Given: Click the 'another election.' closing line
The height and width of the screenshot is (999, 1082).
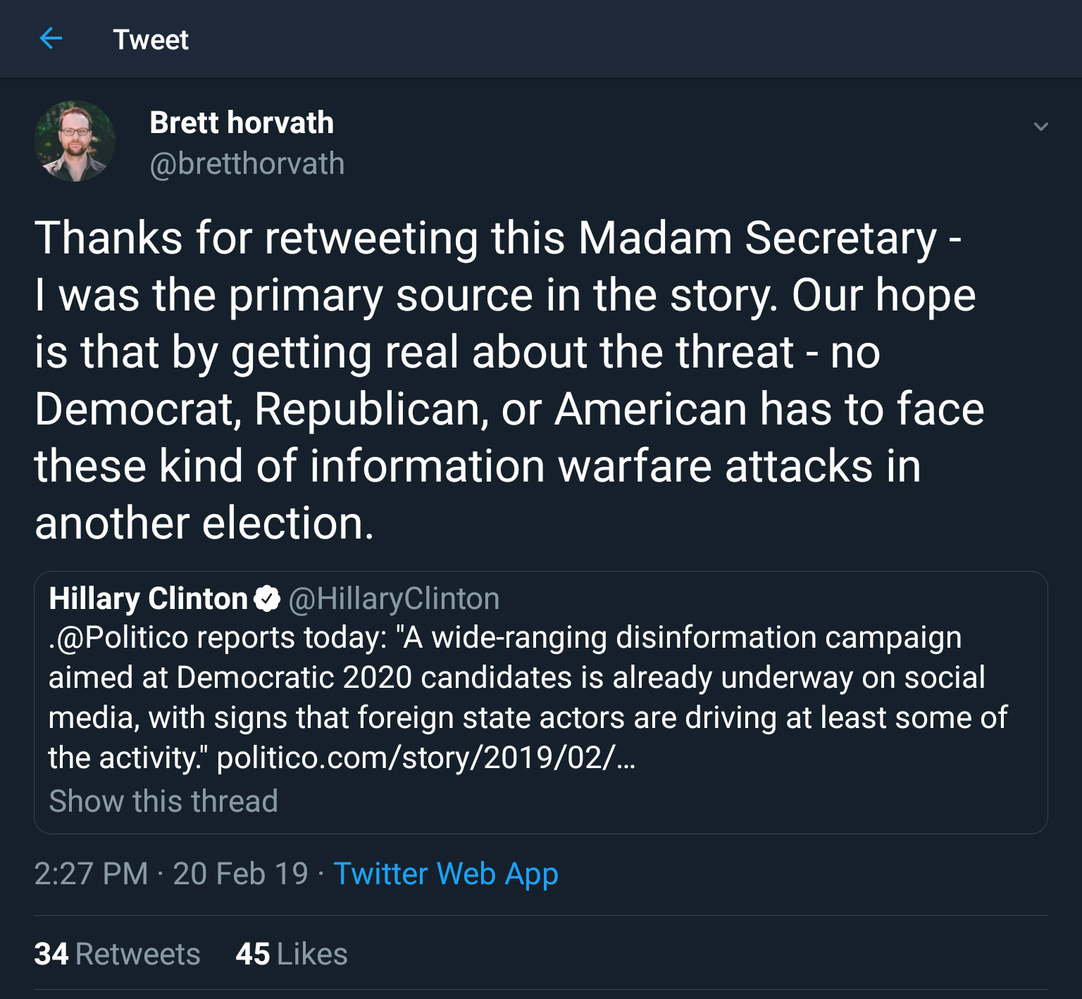Looking at the screenshot, I should pos(204,523).
